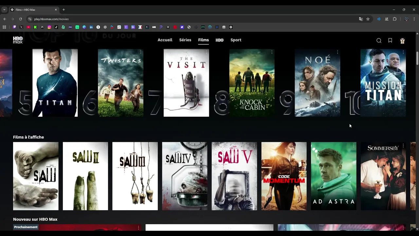Click the LT extension icon
Screen dimensions: 419x236
pos(387,19)
